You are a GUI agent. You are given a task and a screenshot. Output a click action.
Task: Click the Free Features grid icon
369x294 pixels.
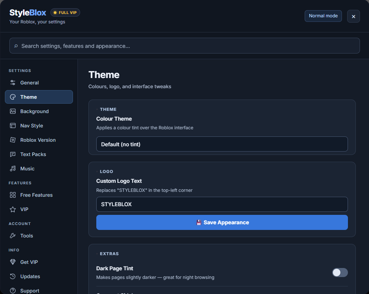pyautogui.click(x=13, y=195)
